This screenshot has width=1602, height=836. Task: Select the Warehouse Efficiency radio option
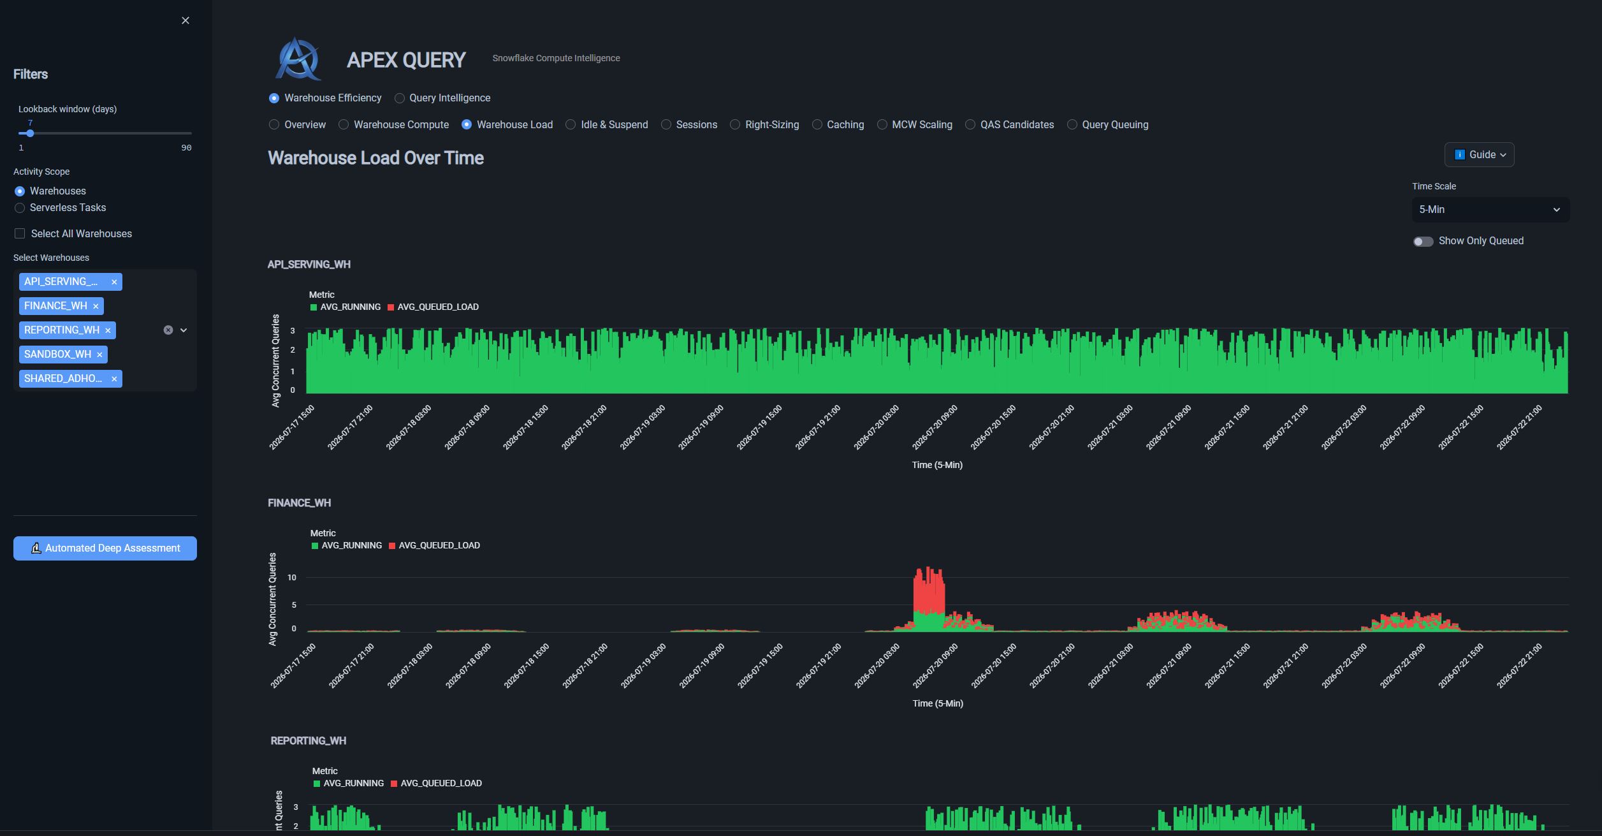(325, 98)
